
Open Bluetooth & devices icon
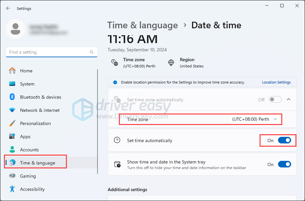point(12,97)
